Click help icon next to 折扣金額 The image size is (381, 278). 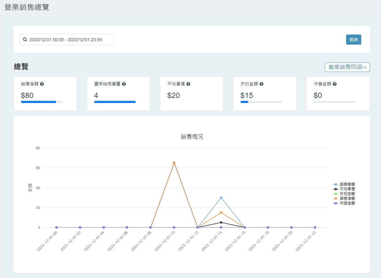pos(262,84)
